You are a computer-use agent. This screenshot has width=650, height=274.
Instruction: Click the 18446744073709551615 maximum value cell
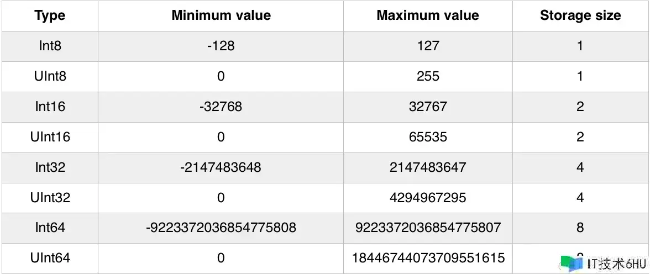[x=428, y=258]
